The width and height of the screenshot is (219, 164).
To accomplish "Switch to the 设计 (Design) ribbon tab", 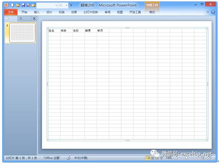I will pos(49,12).
